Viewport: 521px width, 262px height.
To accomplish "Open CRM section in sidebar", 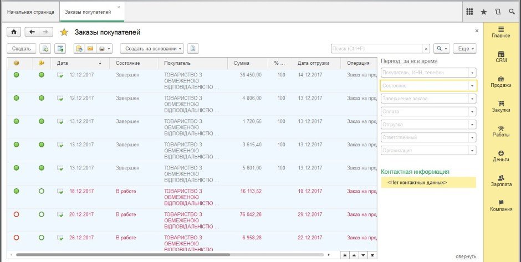I will point(501,57).
